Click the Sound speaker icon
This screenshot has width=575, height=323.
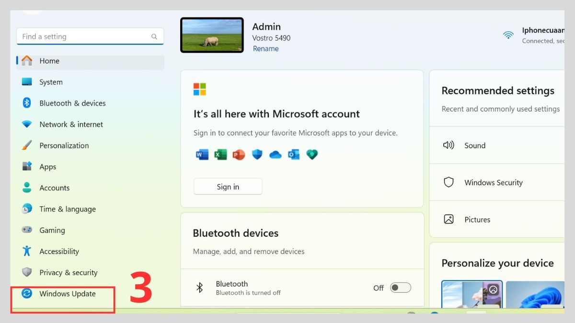(449, 145)
